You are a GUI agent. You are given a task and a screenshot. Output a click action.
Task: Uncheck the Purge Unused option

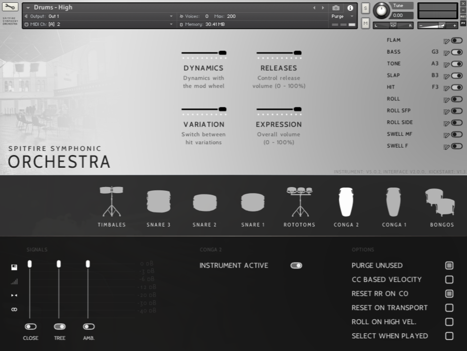pos(449,266)
